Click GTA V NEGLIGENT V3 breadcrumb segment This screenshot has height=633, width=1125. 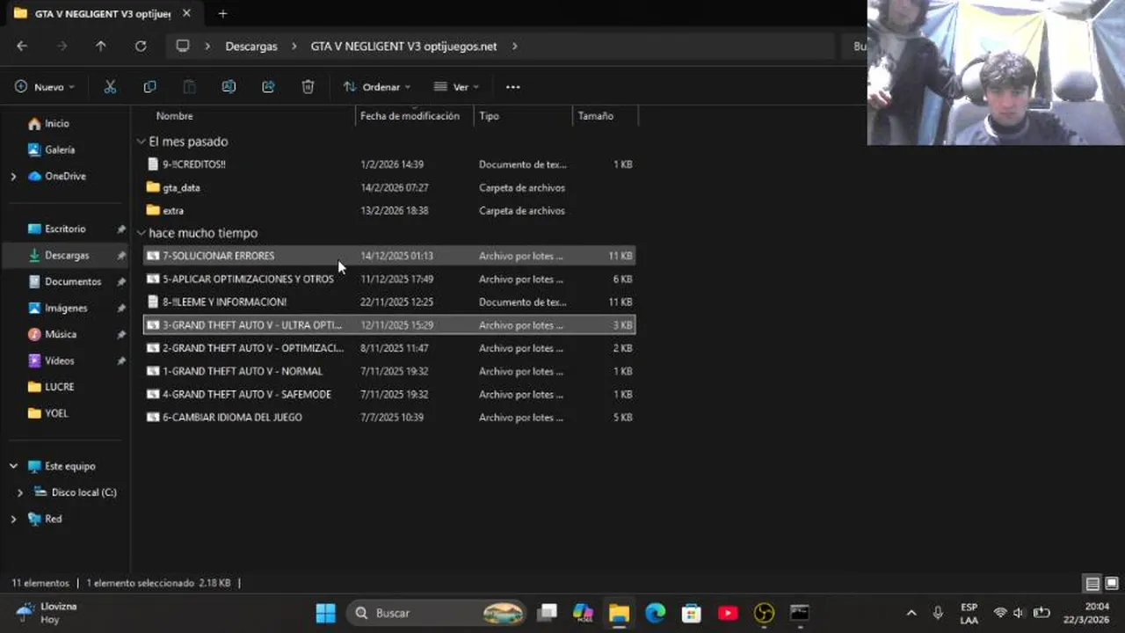pyautogui.click(x=403, y=47)
